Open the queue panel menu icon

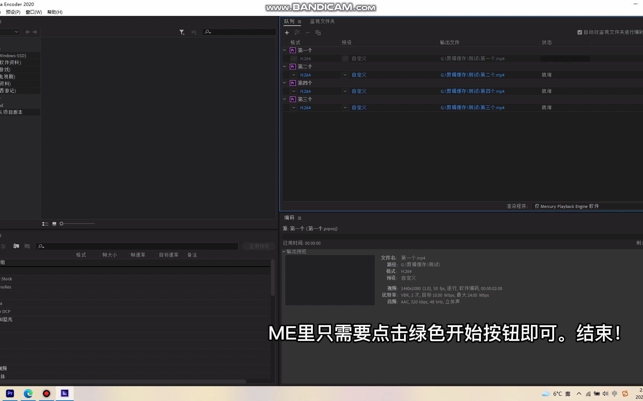pos(300,22)
